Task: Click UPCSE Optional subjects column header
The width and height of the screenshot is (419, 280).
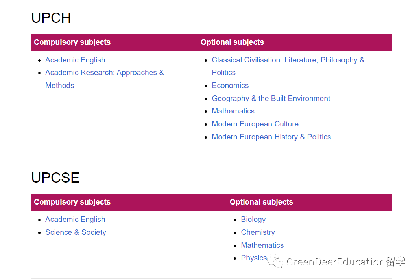Action: pyautogui.click(x=261, y=202)
